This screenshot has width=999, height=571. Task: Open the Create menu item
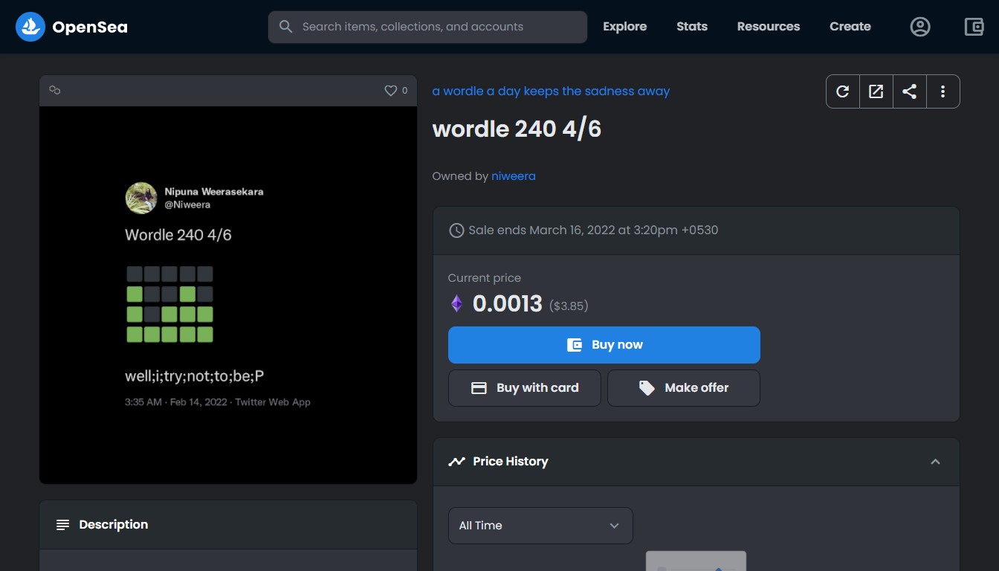coord(850,27)
